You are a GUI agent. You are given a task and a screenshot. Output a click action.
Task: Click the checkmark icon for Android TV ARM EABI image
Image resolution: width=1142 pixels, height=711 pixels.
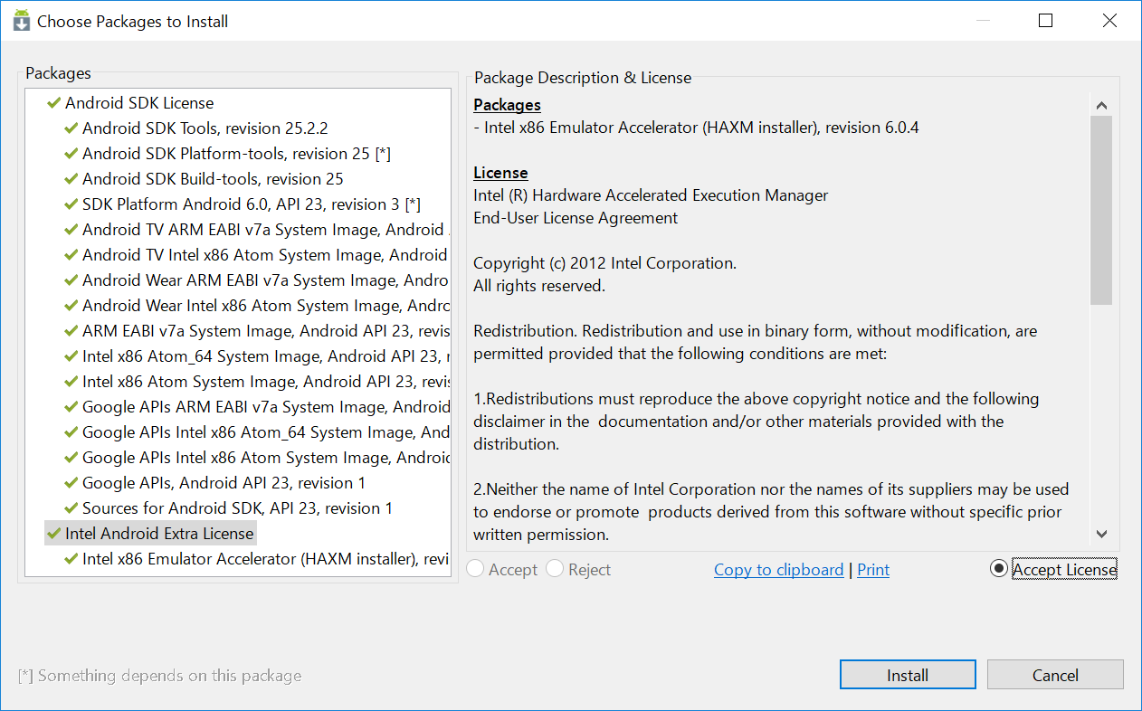[71, 230]
